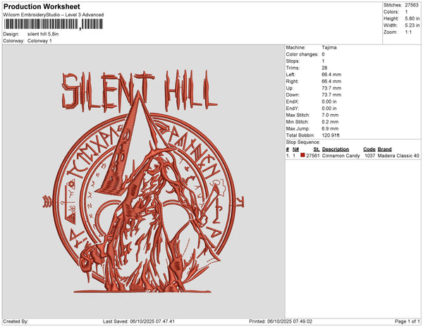
Task: Click the stitch count '27561' in stop sequence
Action: [x=313, y=156]
